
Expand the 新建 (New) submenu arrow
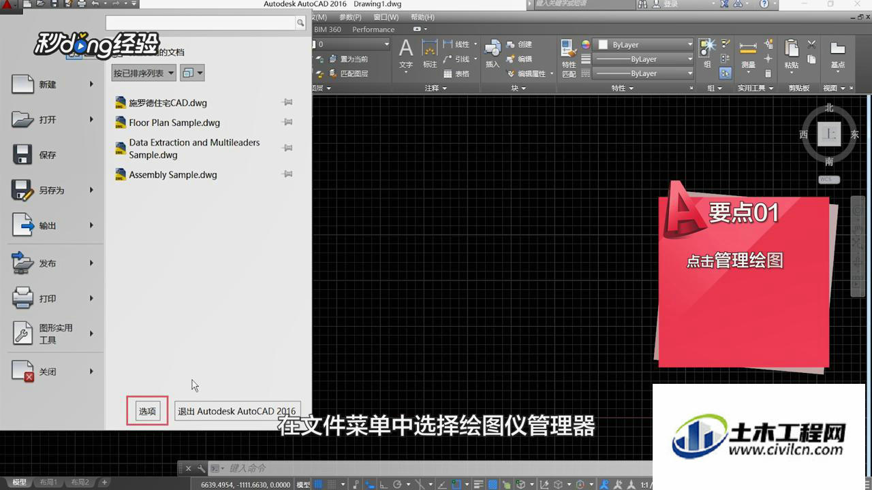(x=91, y=84)
